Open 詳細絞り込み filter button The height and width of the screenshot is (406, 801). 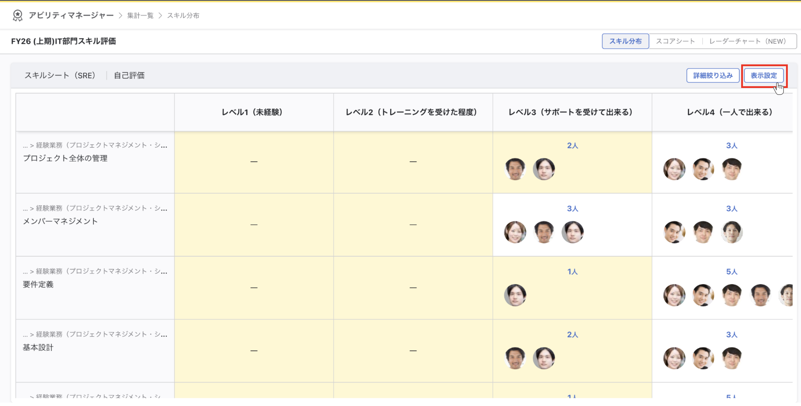coord(713,75)
